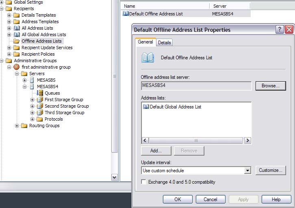Click the question mark help button in title bar

tap(280, 30)
